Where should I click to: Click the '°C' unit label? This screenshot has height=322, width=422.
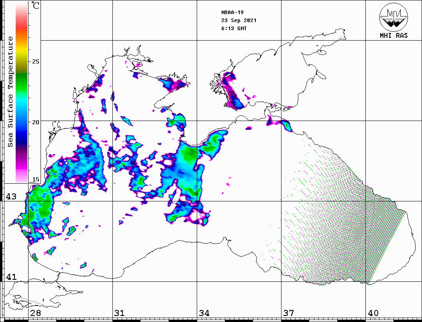coord(35,5)
